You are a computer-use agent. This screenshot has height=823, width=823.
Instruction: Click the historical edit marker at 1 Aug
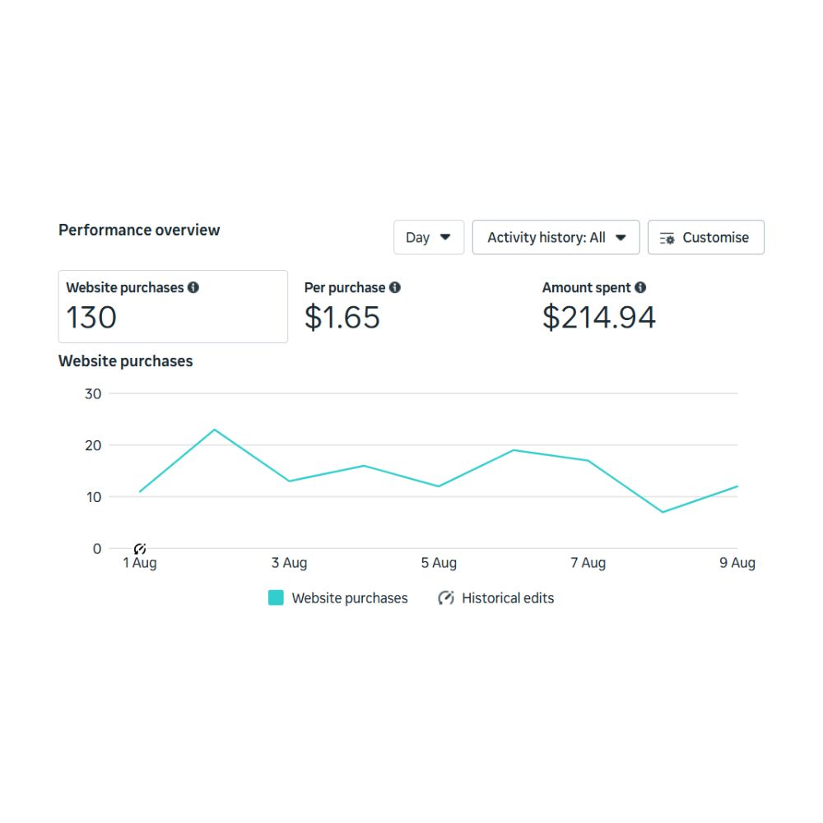140,549
